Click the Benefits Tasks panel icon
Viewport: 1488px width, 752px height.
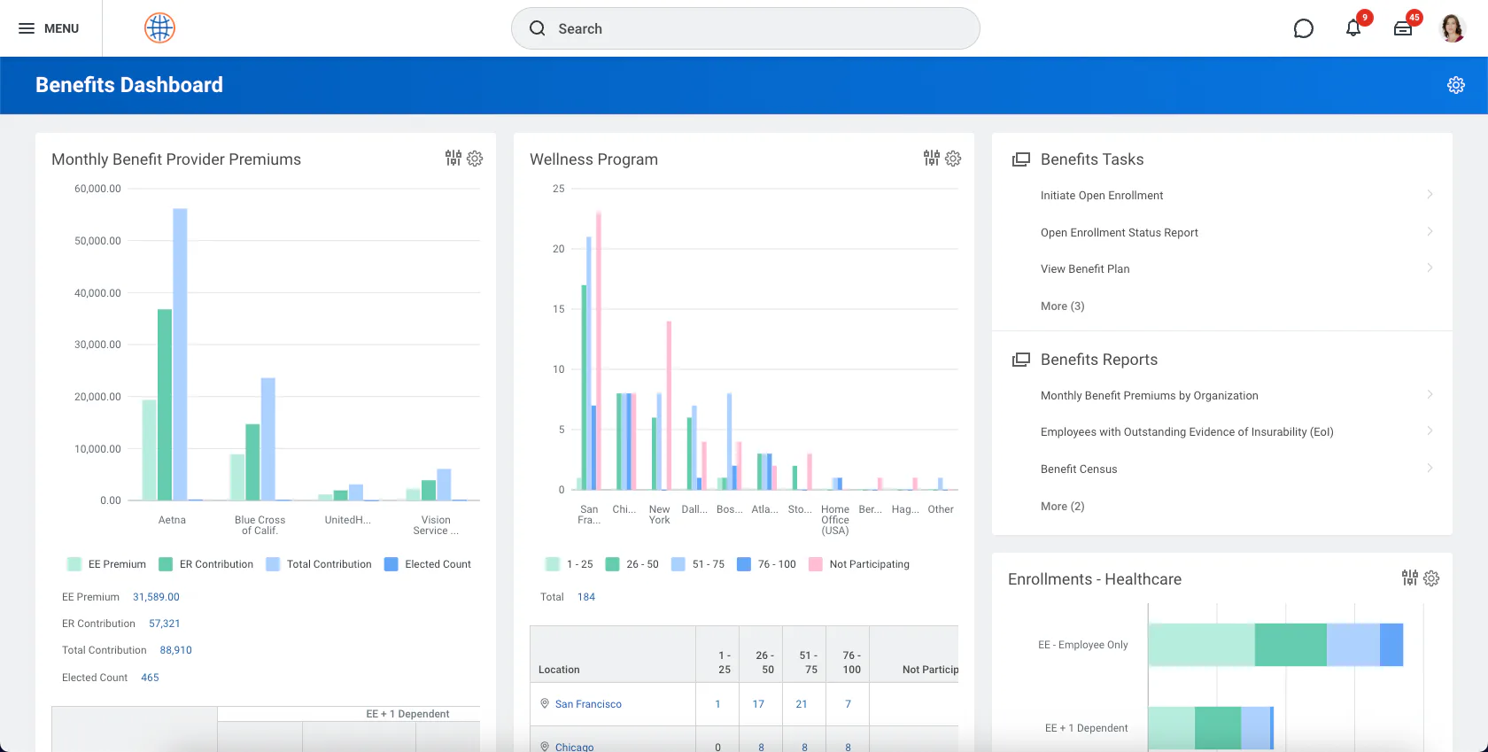(1021, 159)
